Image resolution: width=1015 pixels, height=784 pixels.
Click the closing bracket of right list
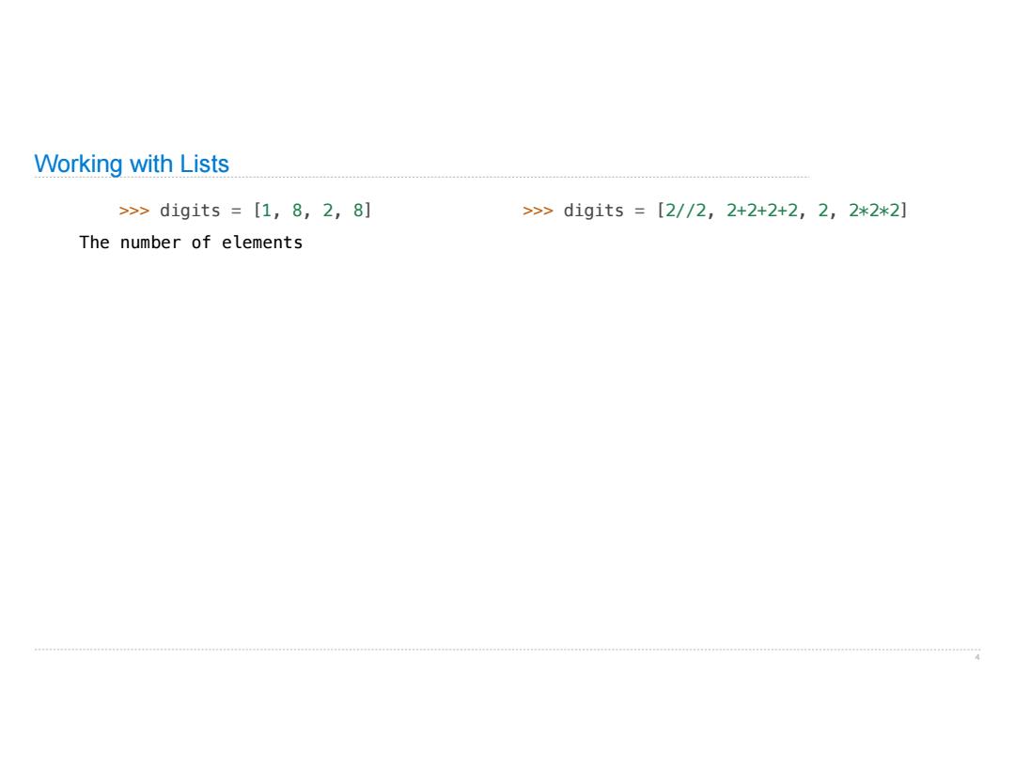(x=904, y=211)
